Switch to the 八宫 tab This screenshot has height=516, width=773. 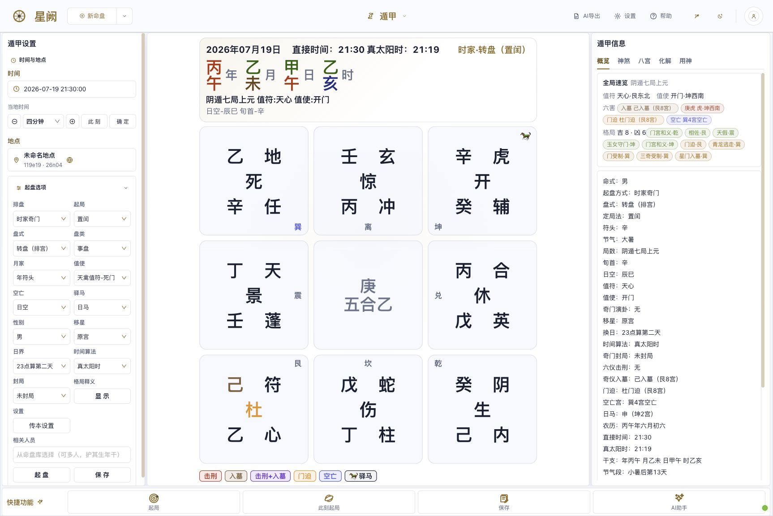644,61
